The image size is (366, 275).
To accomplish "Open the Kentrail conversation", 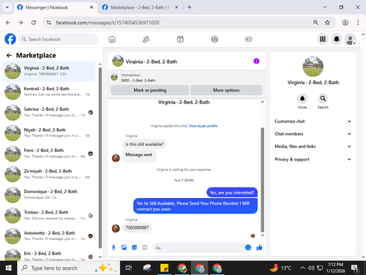I will (49, 92).
